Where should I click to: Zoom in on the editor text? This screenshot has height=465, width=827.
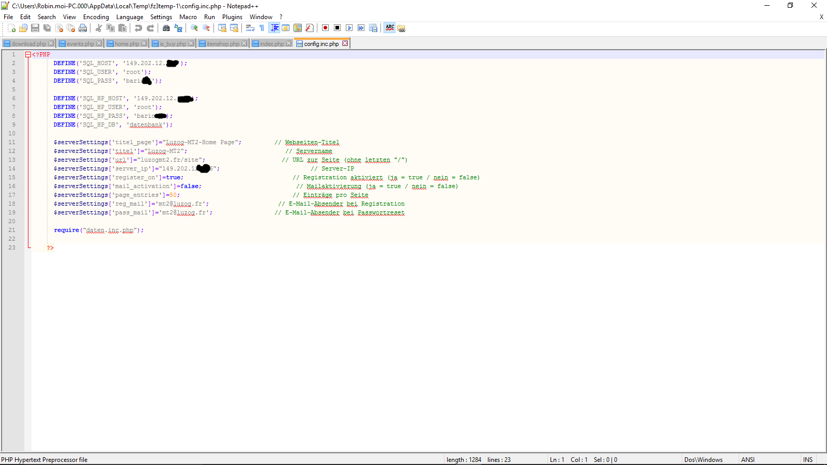click(x=194, y=28)
